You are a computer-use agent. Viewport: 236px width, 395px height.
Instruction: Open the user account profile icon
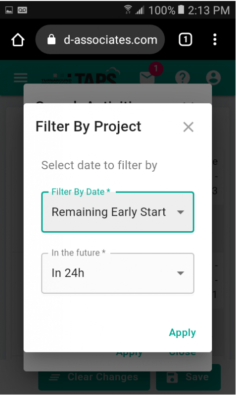click(x=213, y=77)
